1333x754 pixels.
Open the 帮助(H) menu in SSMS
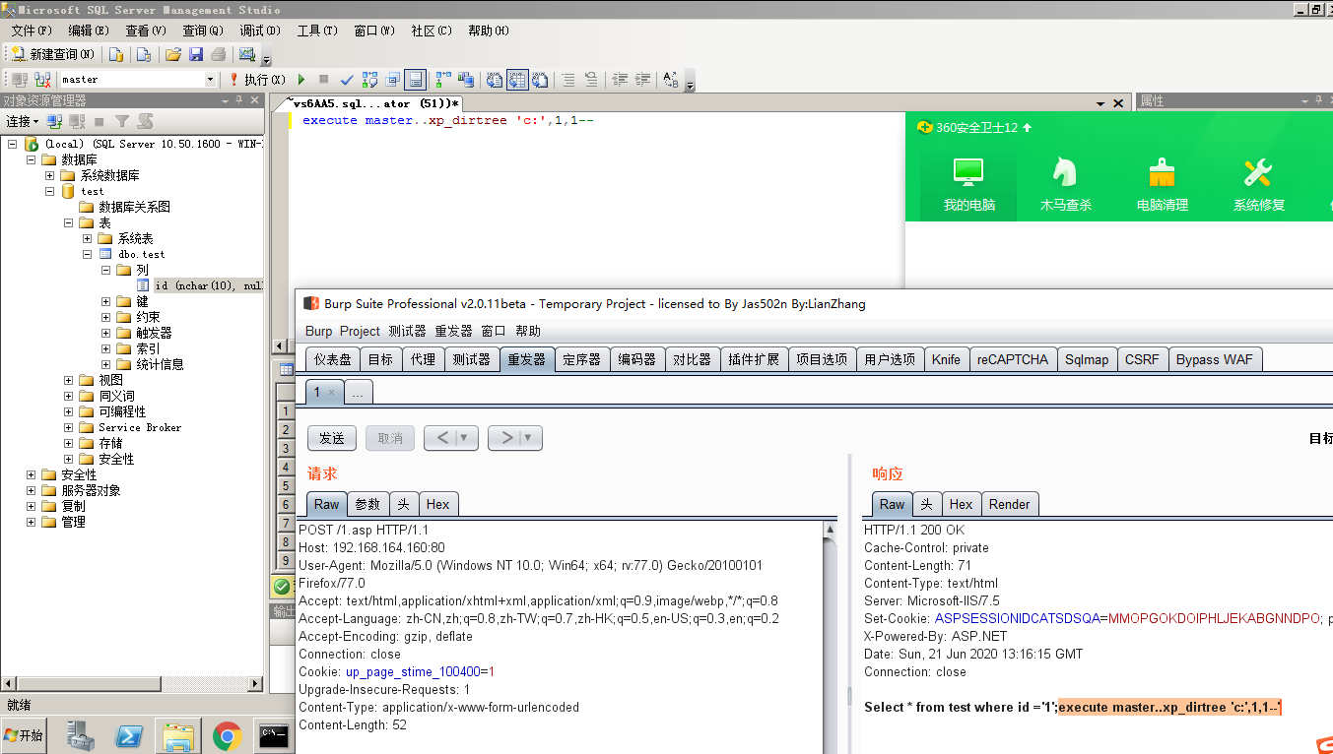[489, 31]
